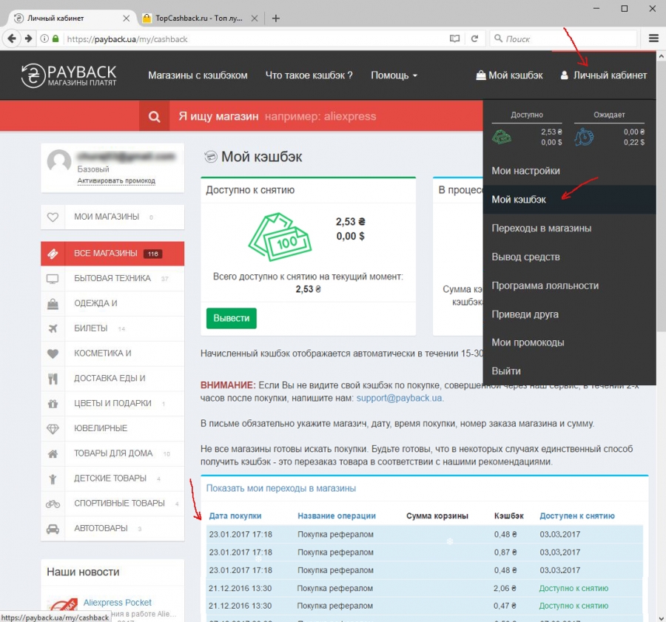Click the magnifier icon in red search bar
This screenshot has height=622, width=666.
point(154,116)
